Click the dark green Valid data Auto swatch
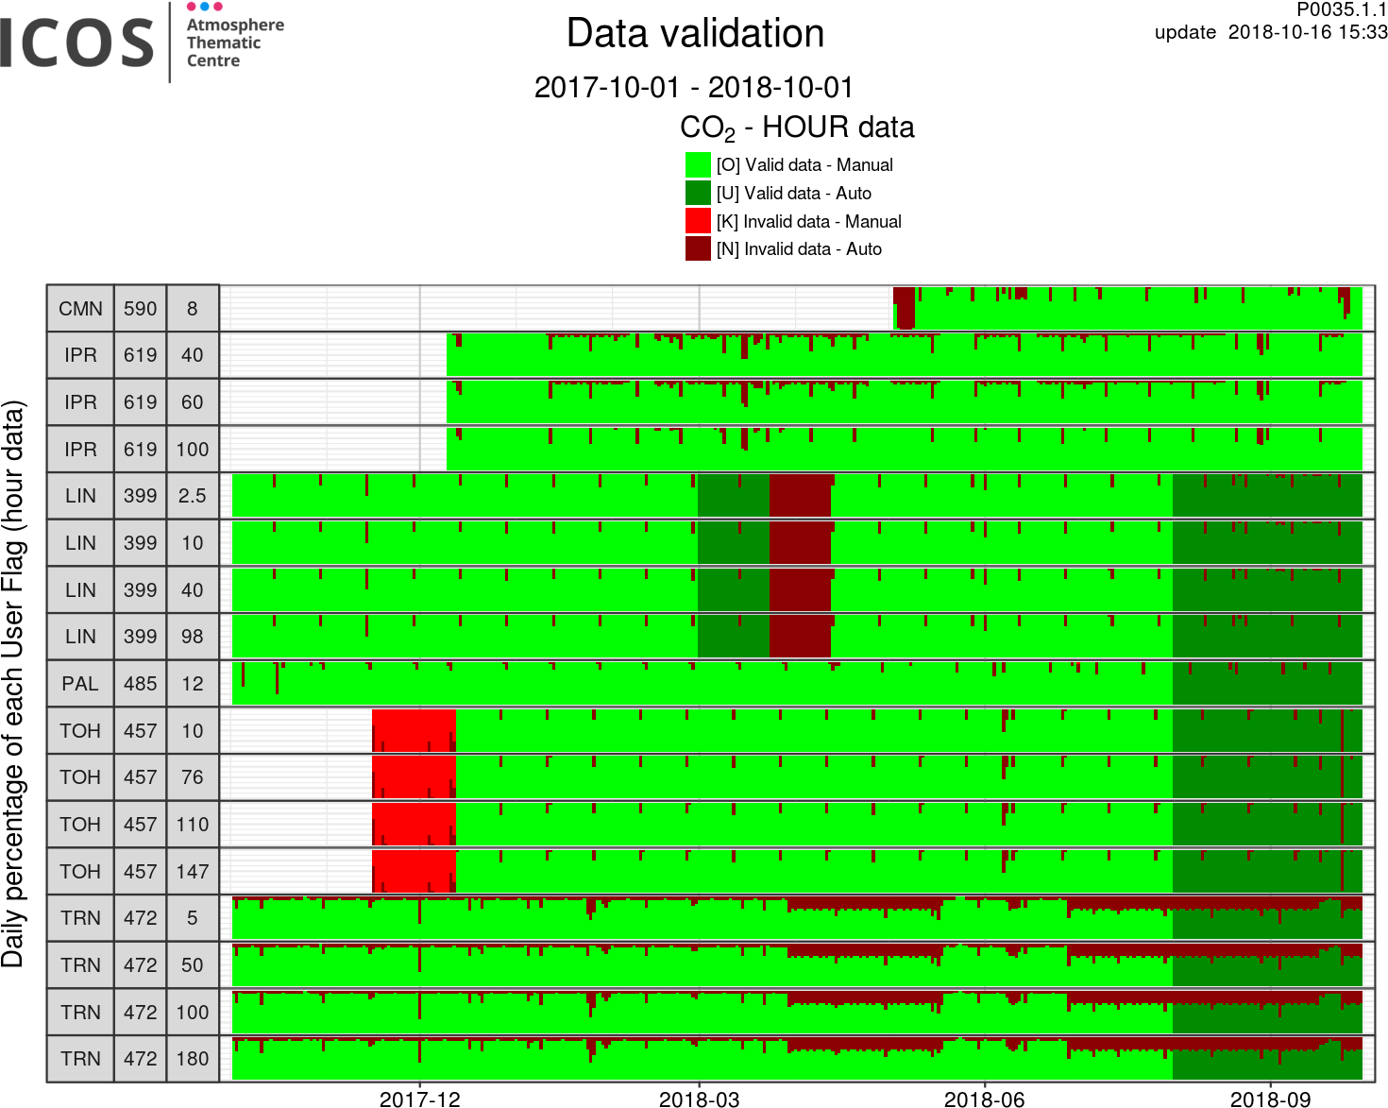This screenshot has width=1388, height=1108. point(698,194)
